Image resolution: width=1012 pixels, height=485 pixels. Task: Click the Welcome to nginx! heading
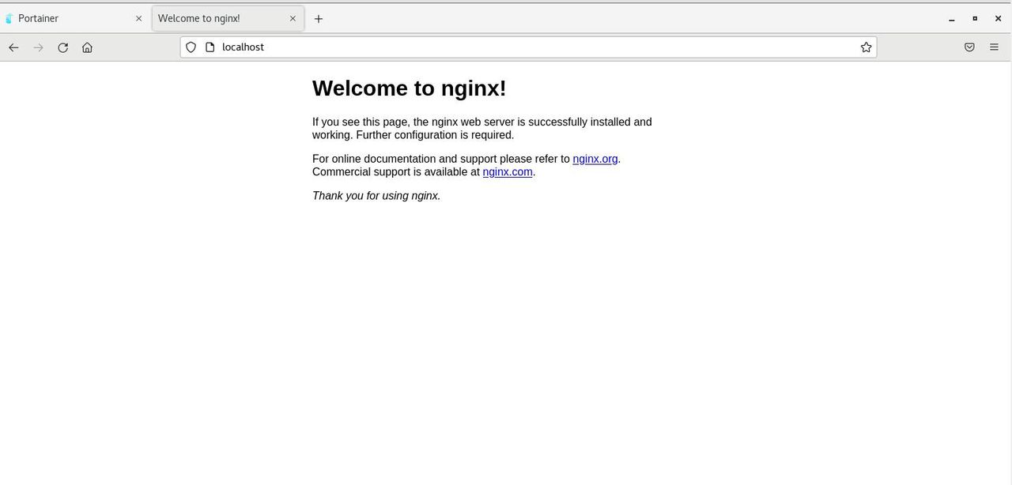409,88
